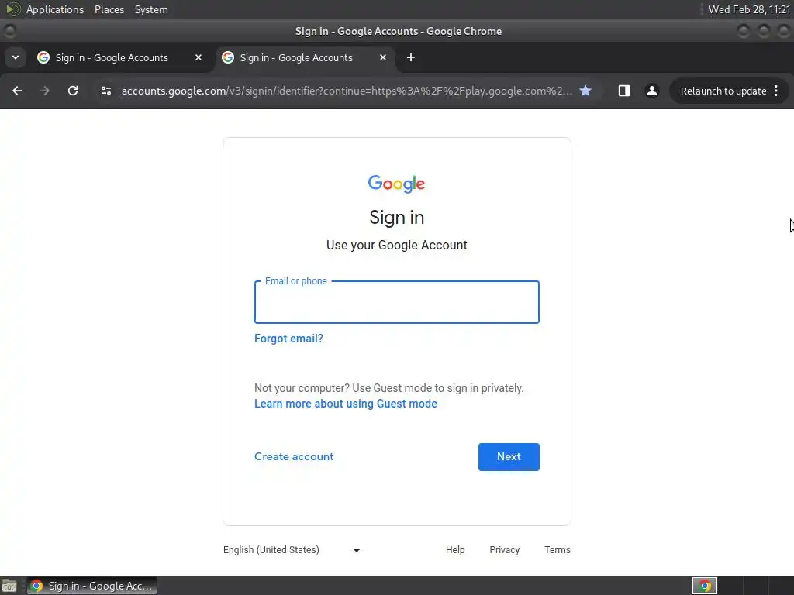Close the second Sign in tab
The width and height of the screenshot is (794, 595).
pos(383,57)
